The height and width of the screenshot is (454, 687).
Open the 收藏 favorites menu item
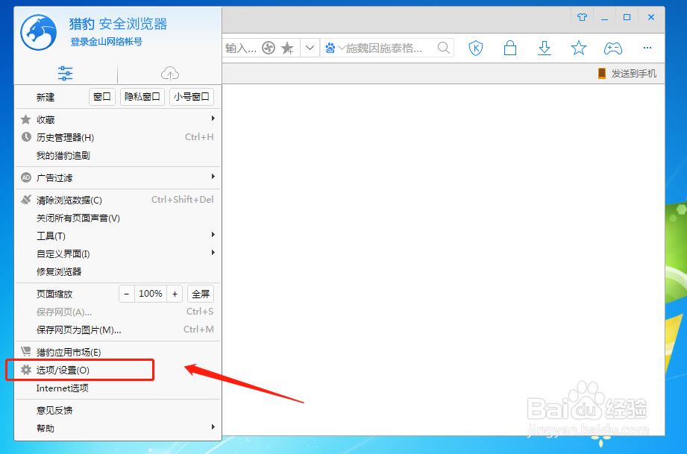(118, 119)
